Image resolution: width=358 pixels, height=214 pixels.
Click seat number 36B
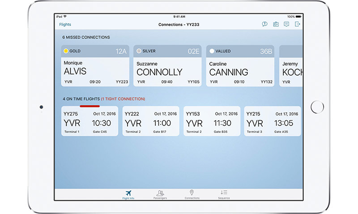266,51
